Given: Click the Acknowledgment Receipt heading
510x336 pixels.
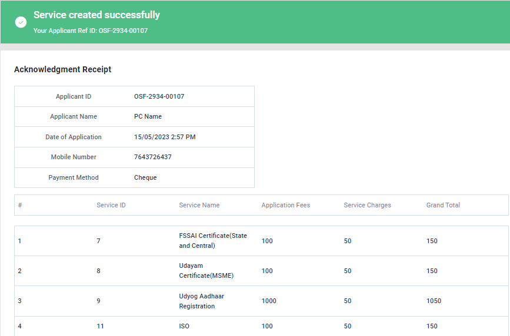Looking at the screenshot, I should tap(62, 69).
